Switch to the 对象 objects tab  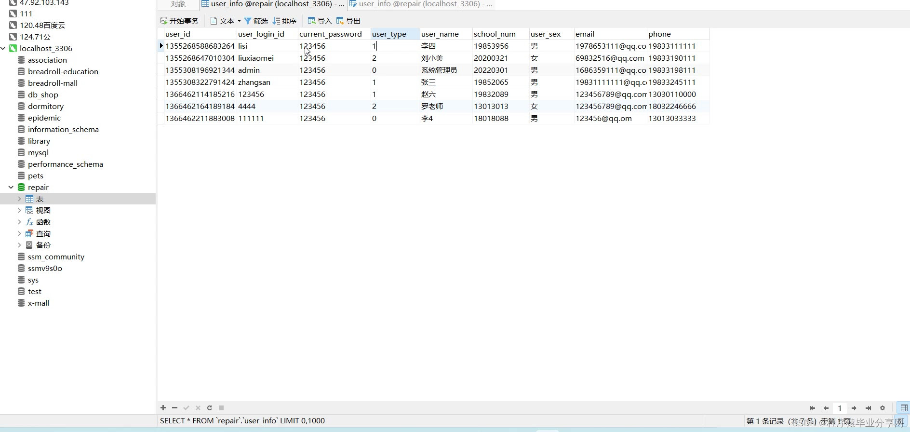(178, 4)
